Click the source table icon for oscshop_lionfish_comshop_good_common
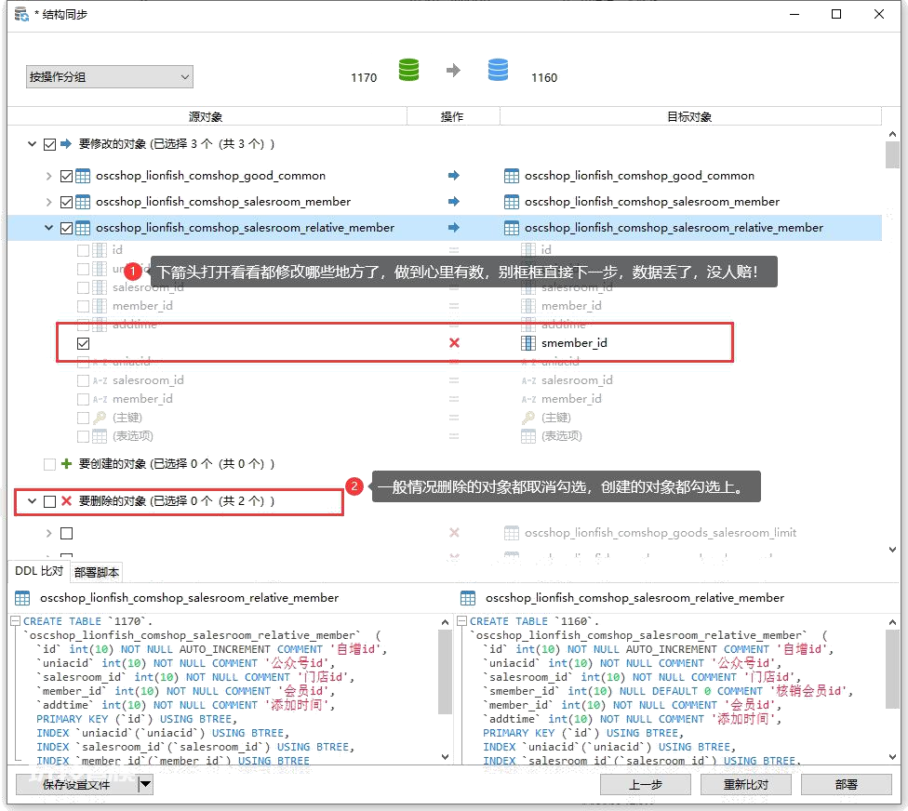The height and width of the screenshot is (811, 908). (x=83, y=176)
